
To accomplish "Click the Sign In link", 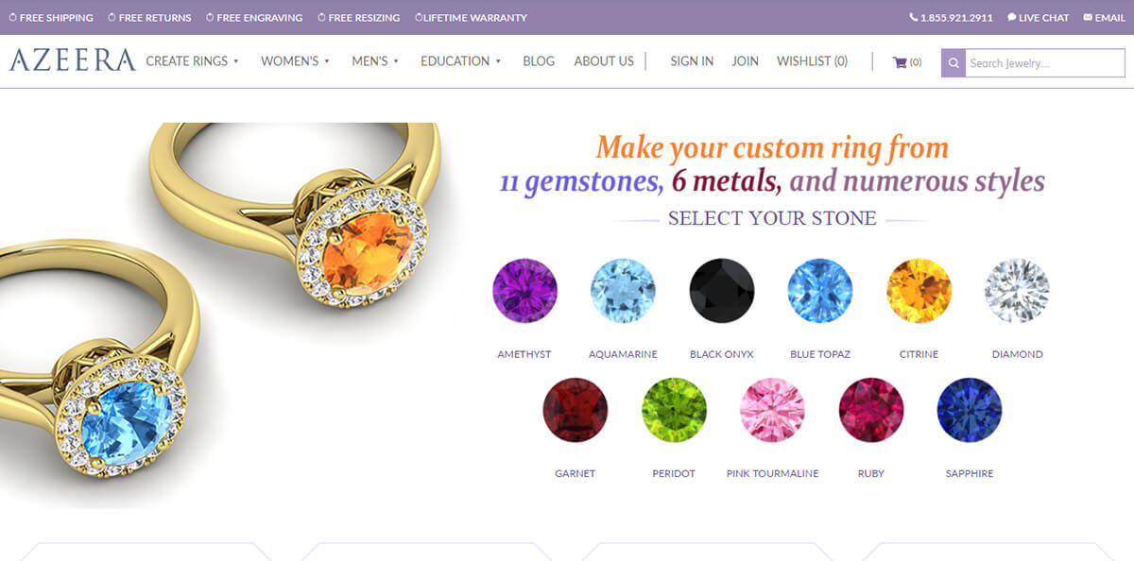I will click(x=692, y=61).
